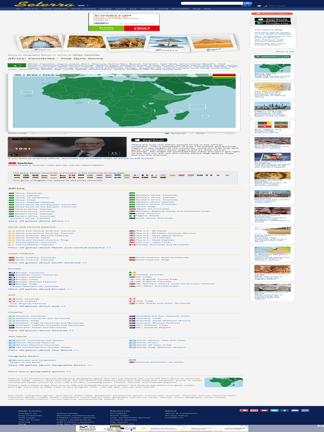Click the speedrun.com banner icon
Image resolution: width=324 pixels, height=432 pixels.
point(272,57)
